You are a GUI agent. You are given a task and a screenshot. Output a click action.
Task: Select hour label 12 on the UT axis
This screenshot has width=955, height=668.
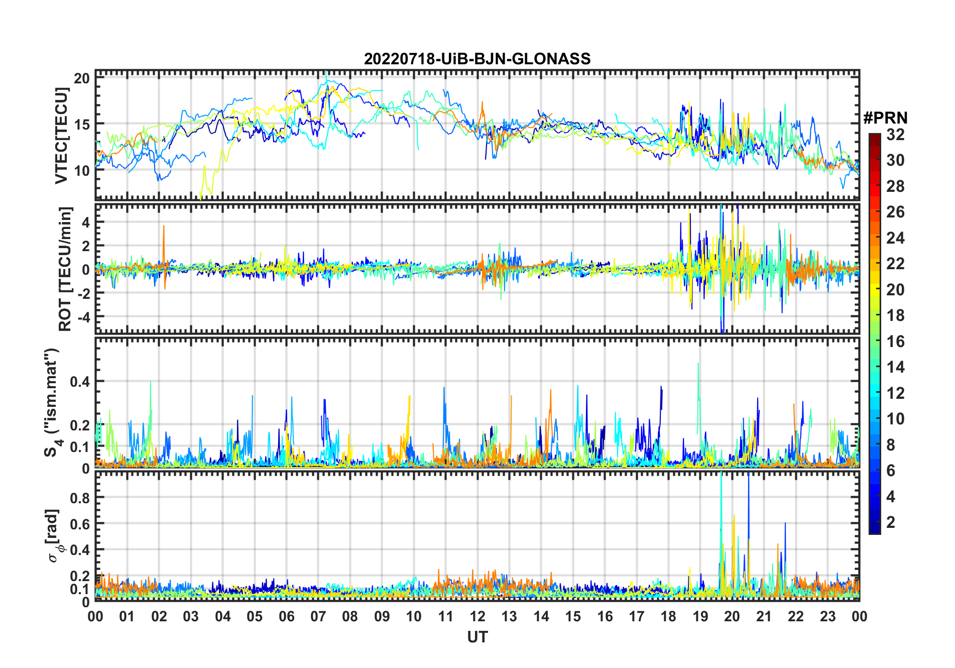477,616
